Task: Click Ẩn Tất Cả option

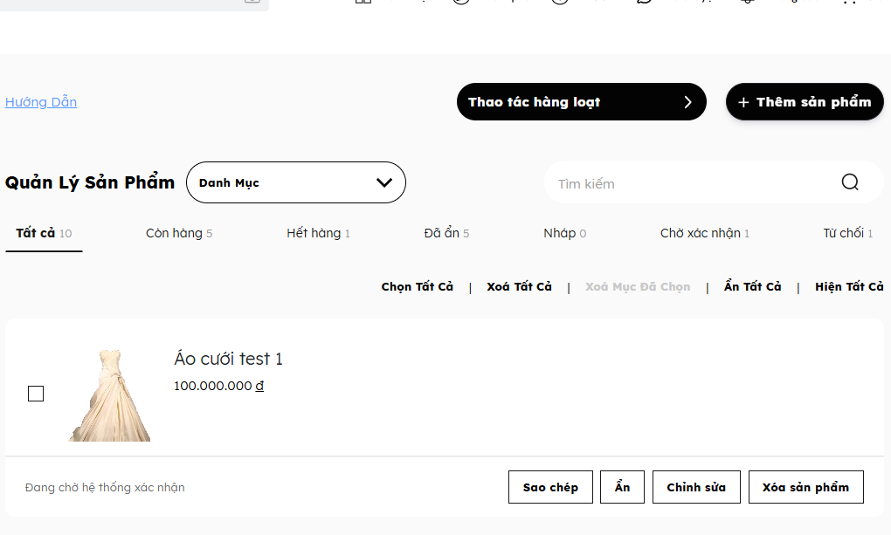Action: coord(752,287)
